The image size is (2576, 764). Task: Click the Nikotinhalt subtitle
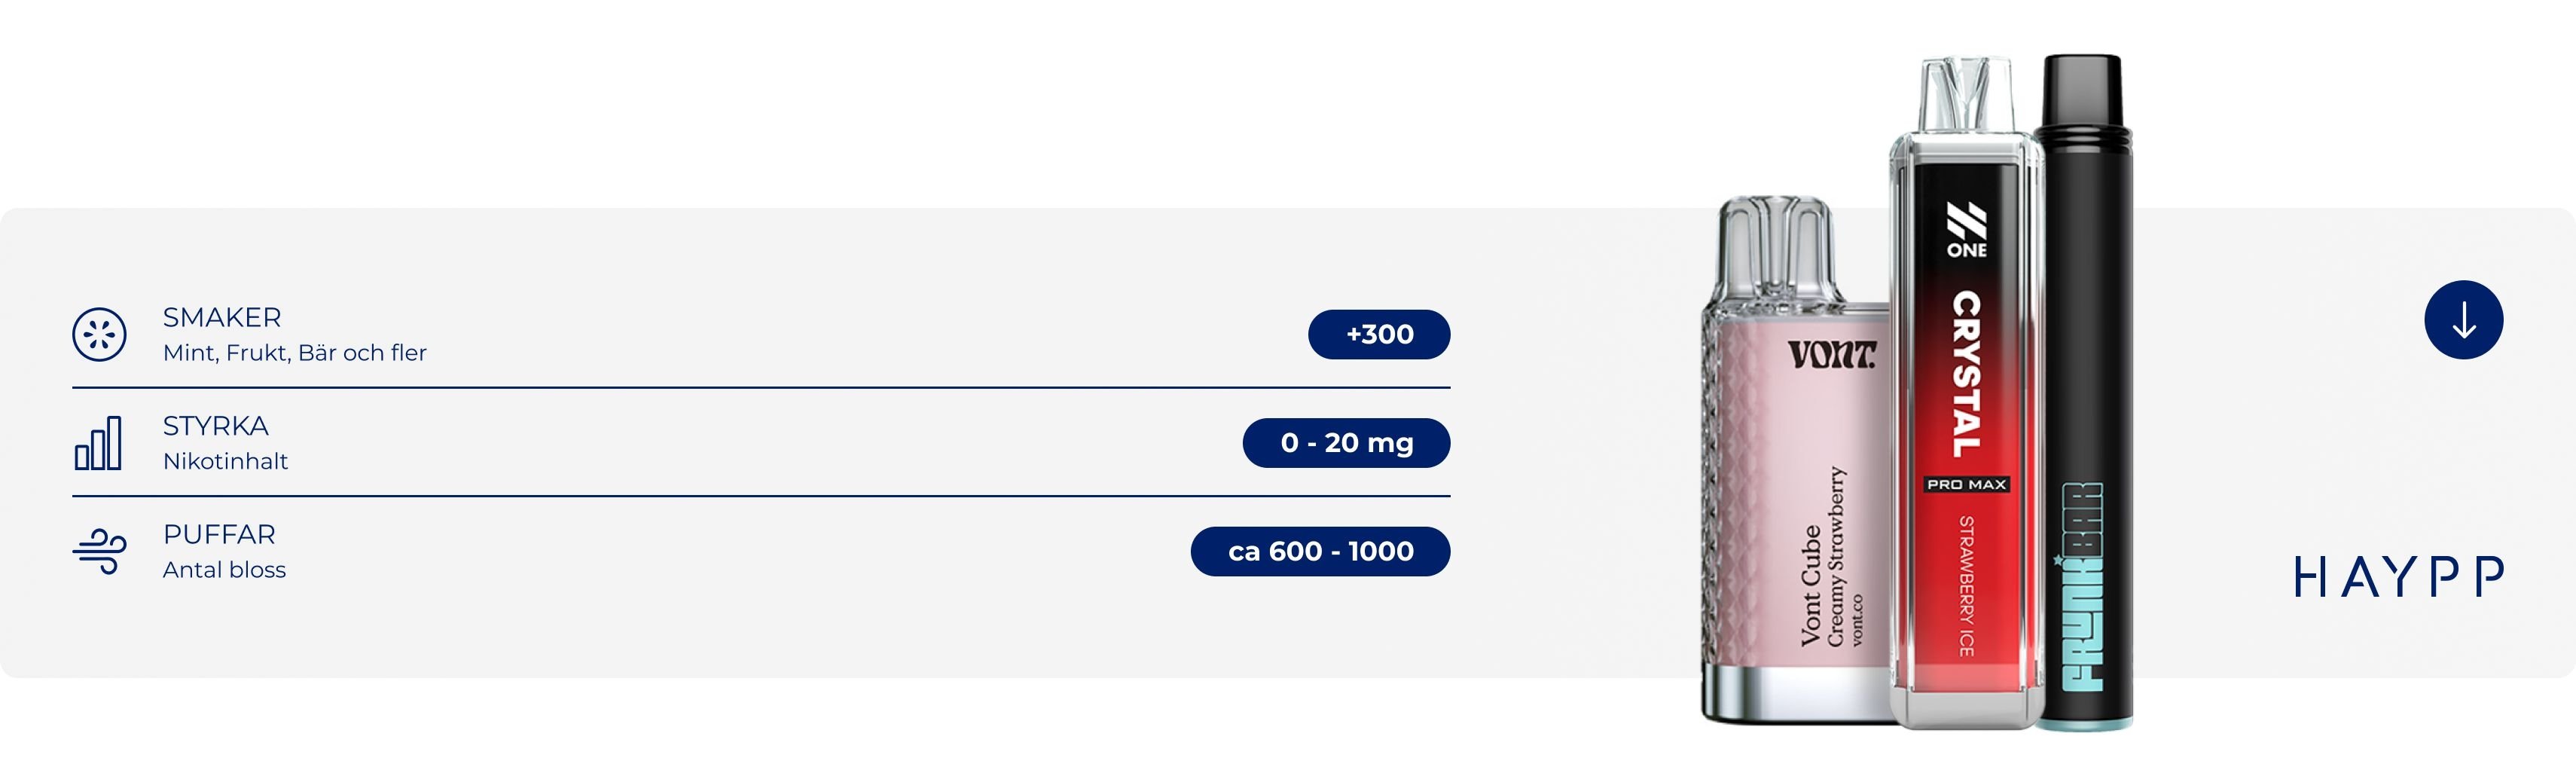pyautogui.click(x=225, y=461)
